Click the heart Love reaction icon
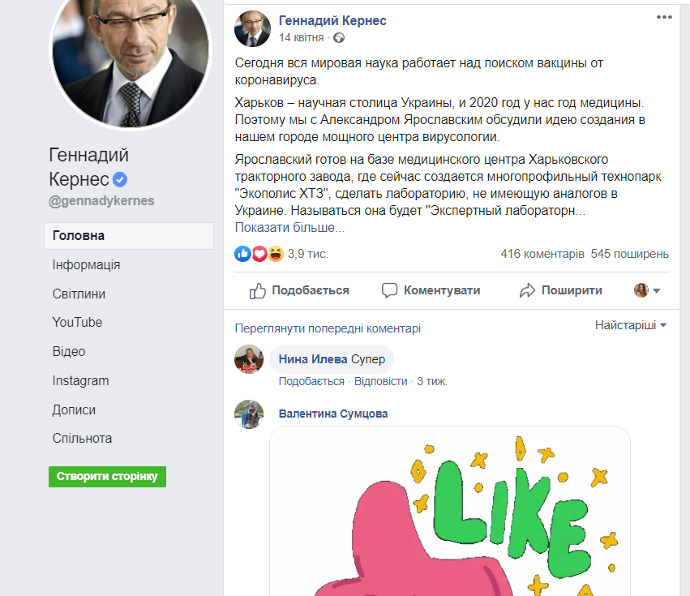This screenshot has height=596, width=690. [x=259, y=254]
